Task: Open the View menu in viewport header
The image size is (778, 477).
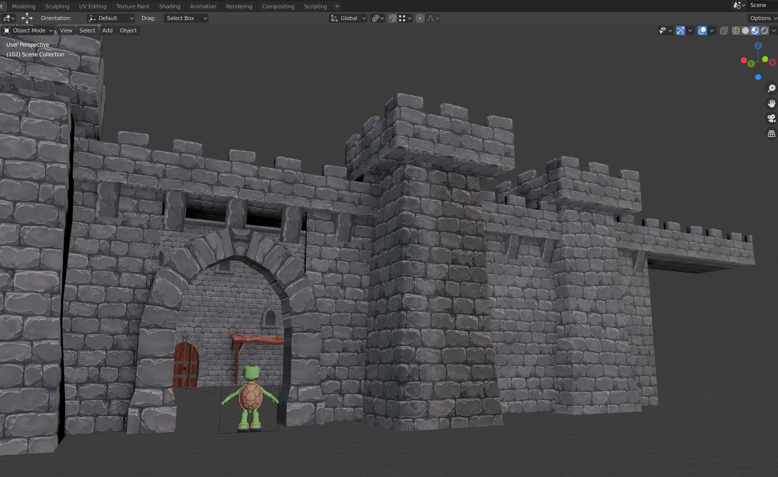Action: coord(66,30)
